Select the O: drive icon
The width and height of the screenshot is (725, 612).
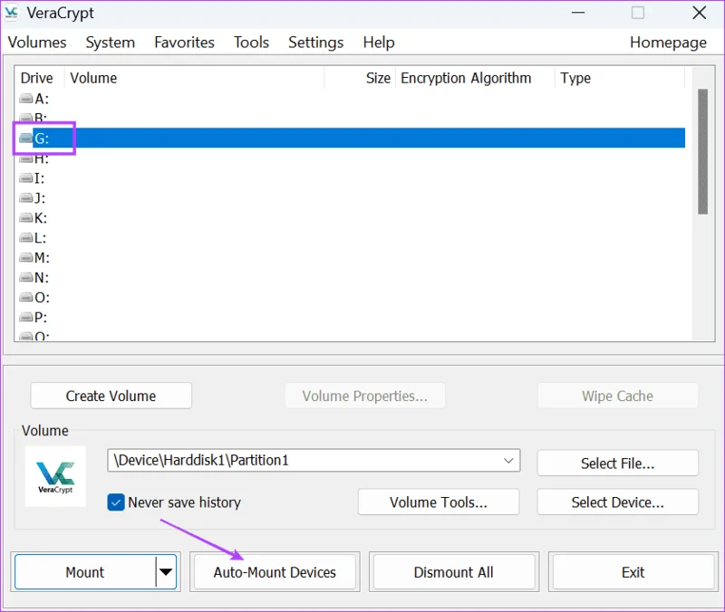(26, 297)
